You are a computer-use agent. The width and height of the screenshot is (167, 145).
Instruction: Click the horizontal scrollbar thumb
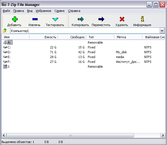(x=70, y=135)
